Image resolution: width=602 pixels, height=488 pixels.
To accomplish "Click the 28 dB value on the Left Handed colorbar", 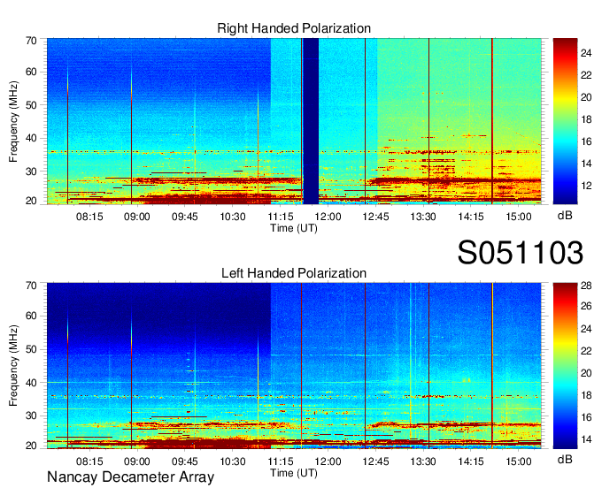I will [586, 286].
